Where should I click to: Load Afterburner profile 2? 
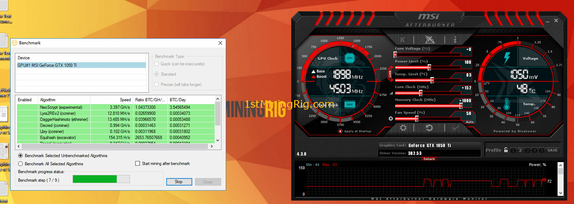[x=520, y=150]
